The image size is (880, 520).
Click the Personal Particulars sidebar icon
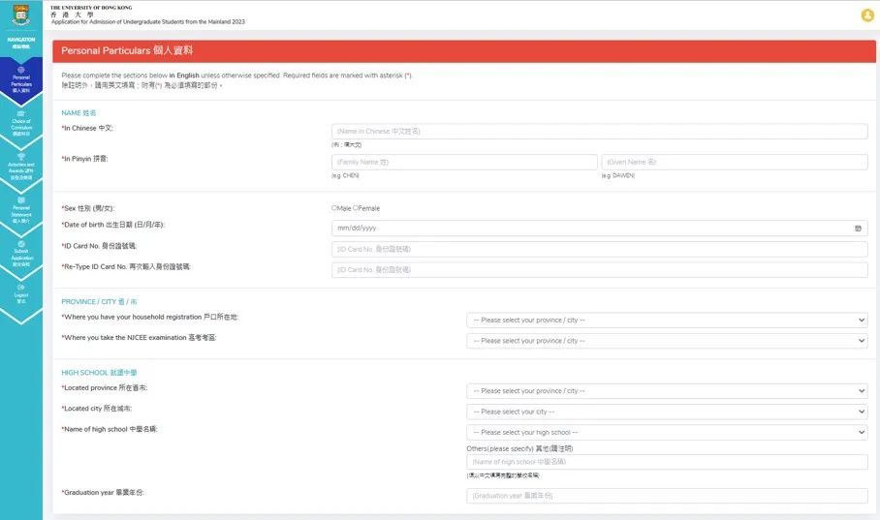click(x=20, y=71)
